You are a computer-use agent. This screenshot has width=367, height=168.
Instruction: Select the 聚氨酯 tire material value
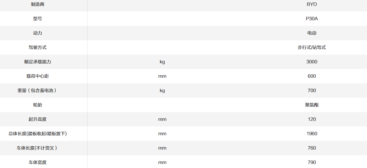pos(311,105)
